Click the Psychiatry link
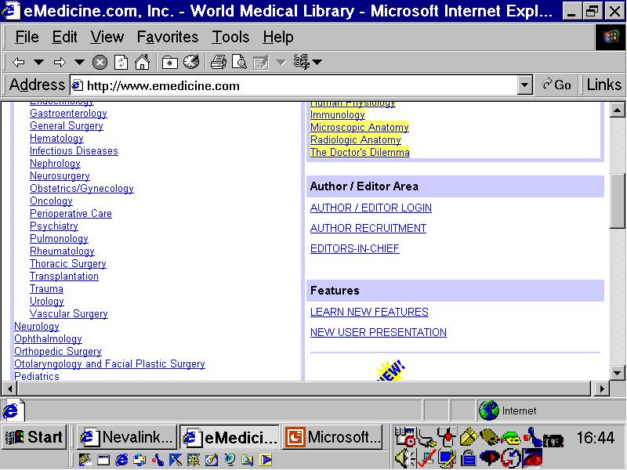This screenshot has height=470, width=627. pyautogui.click(x=54, y=226)
